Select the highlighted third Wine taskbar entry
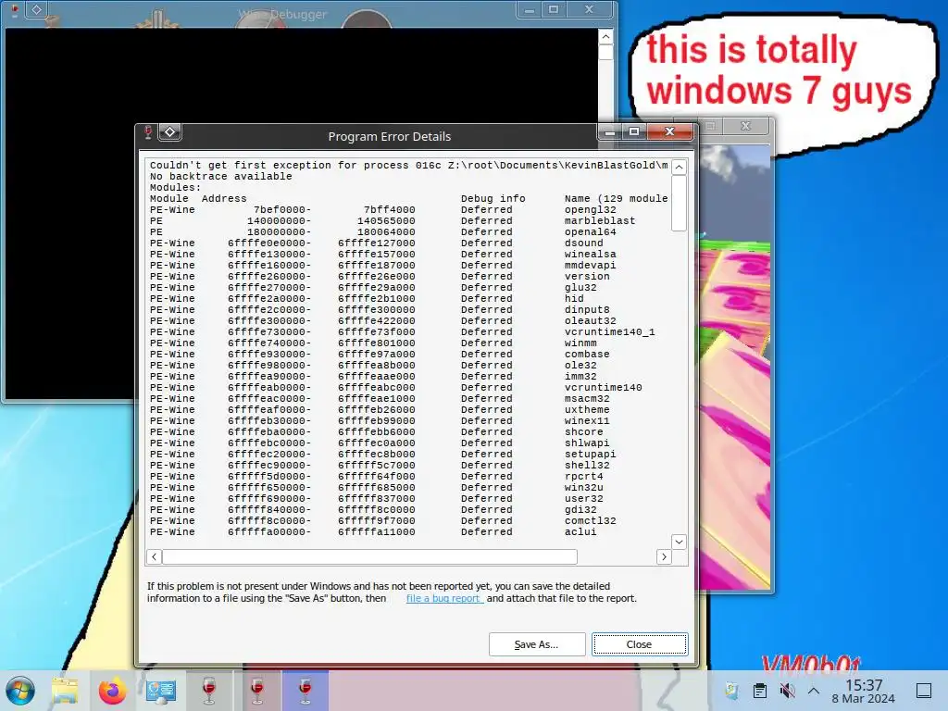Image resolution: width=948 pixels, height=711 pixels. (x=305, y=691)
